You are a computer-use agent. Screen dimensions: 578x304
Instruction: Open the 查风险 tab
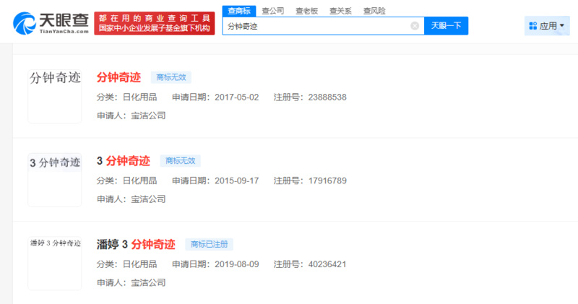click(x=374, y=11)
